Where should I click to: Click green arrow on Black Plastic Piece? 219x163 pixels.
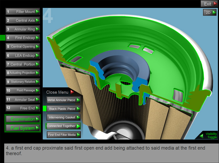pos(78,109)
